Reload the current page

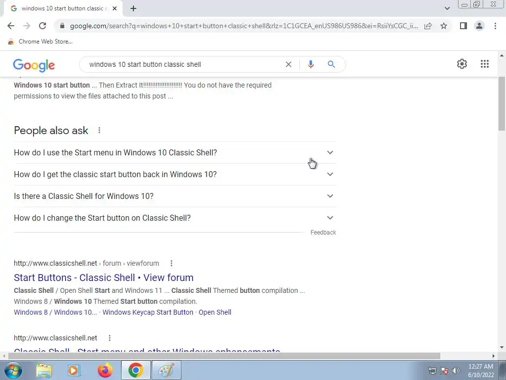click(42, 26)
